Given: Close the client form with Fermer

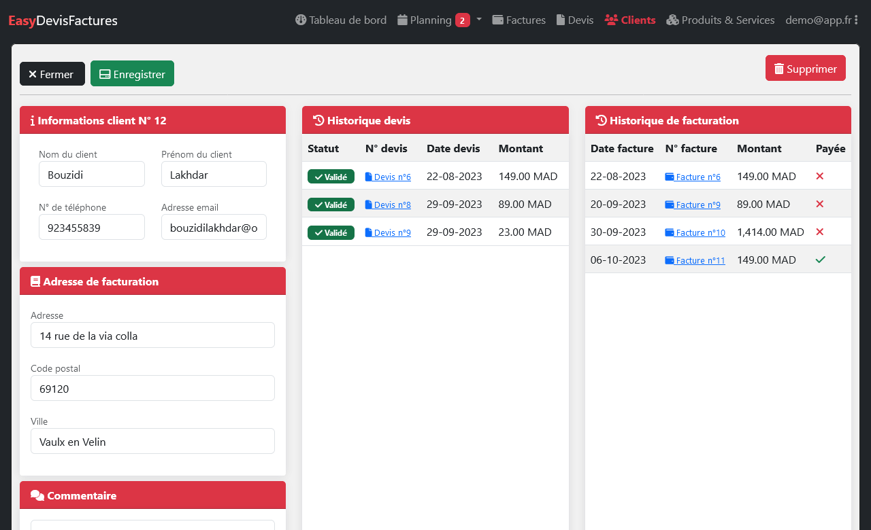Looking at the screenshot, I should [52, 74].
